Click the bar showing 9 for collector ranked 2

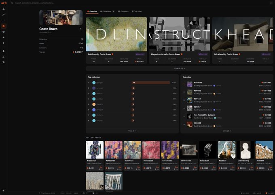point(133,88)
